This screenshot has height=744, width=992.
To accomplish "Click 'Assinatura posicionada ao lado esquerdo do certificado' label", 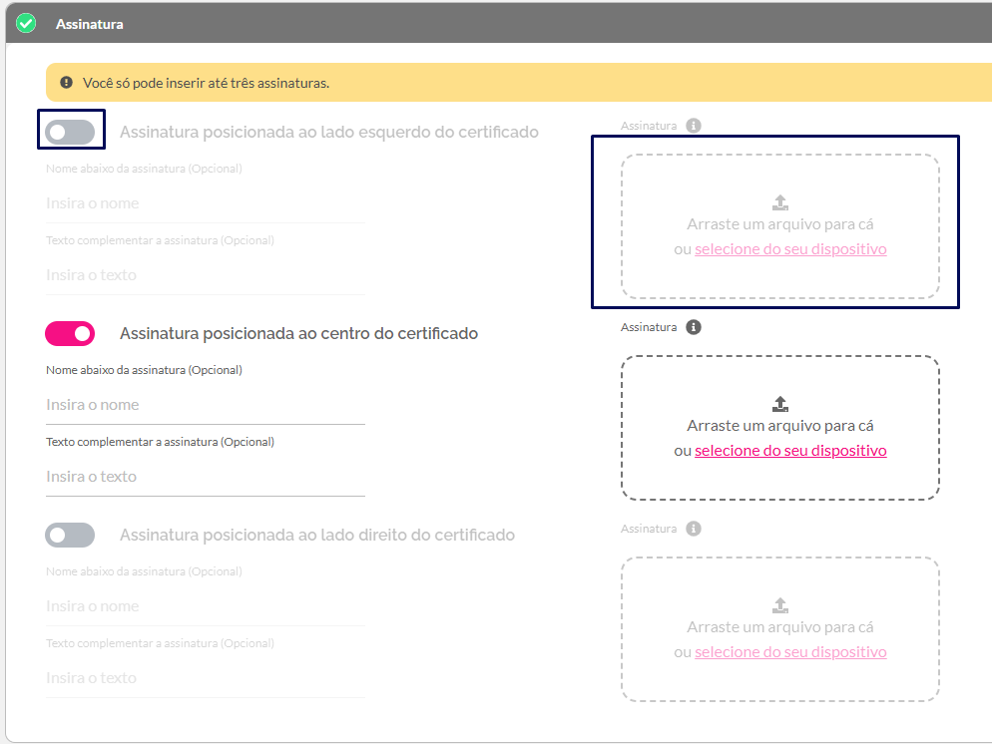I will [x=329, y=132].
